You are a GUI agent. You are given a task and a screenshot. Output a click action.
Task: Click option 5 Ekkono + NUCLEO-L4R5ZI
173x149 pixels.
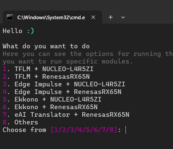click(x=52, y=99)
